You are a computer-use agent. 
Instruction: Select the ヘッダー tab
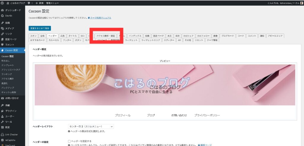pyautogui.click(x=52, y=36)
